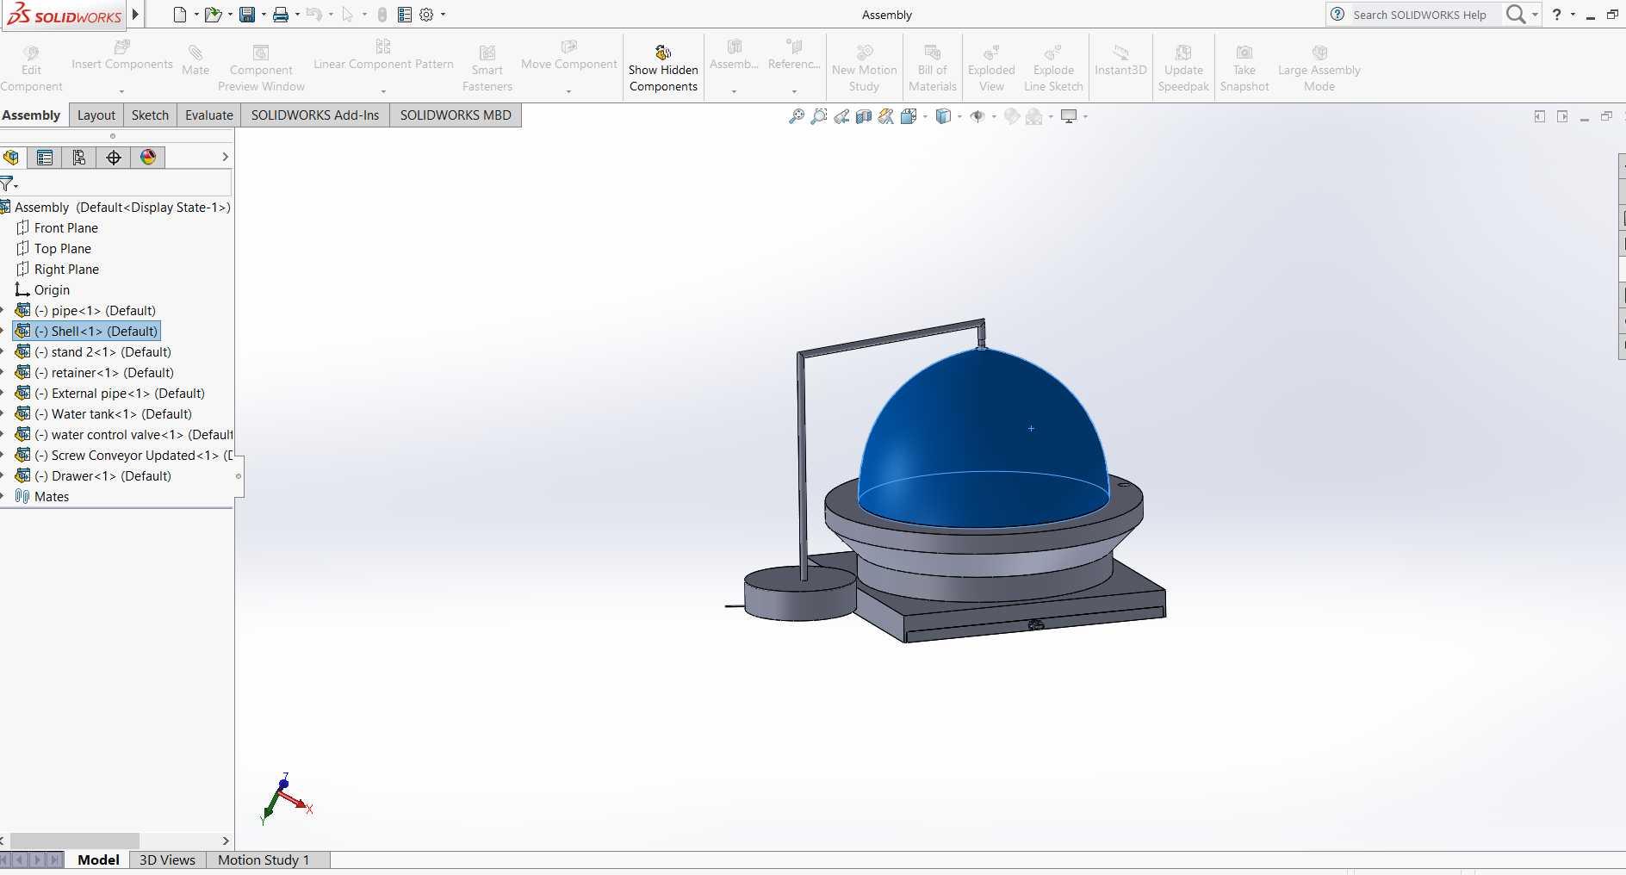This screenshot has height=875, width=1626.
Task: Click the Save icon in toolbar
Action: 247,15
